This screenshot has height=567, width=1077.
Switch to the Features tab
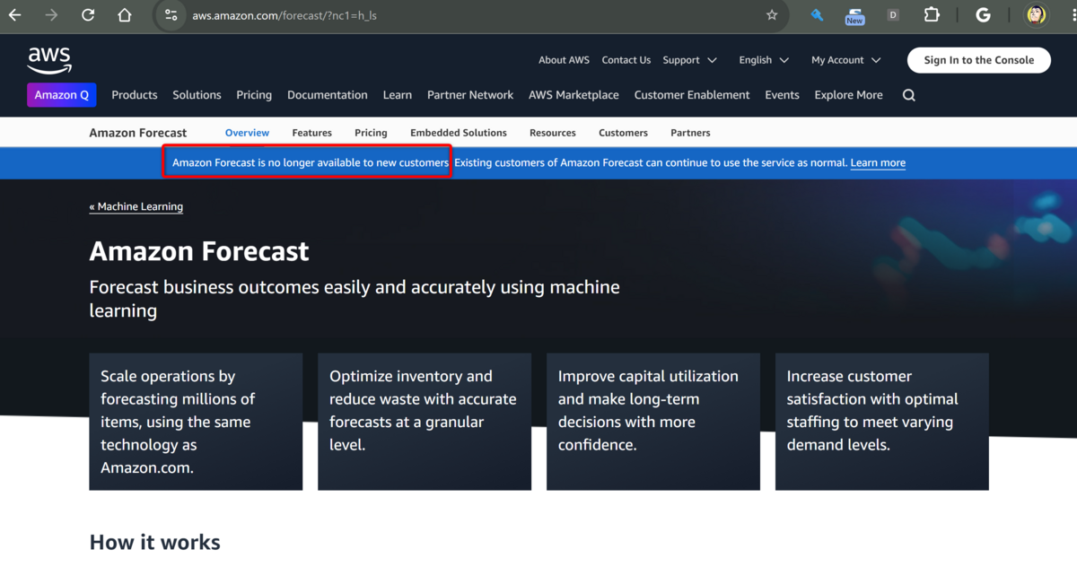(x=312, y=133)
